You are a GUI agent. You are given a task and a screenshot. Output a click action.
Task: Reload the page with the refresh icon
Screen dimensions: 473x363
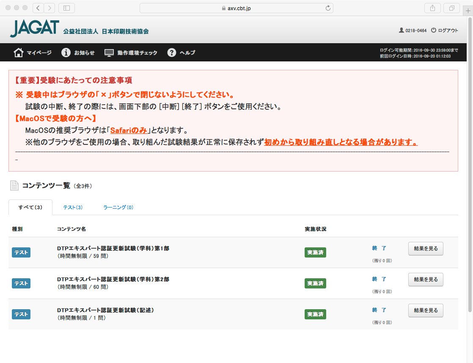(x=328, y=8)
